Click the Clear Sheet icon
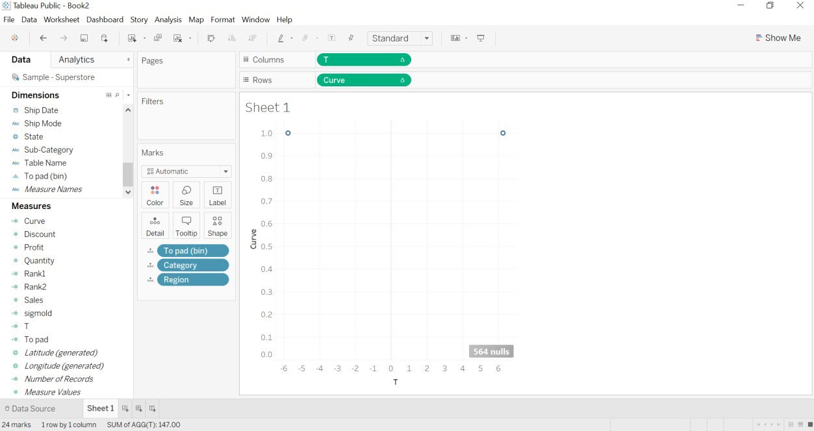The image size is (814, 431). click(x=177, y=38)
